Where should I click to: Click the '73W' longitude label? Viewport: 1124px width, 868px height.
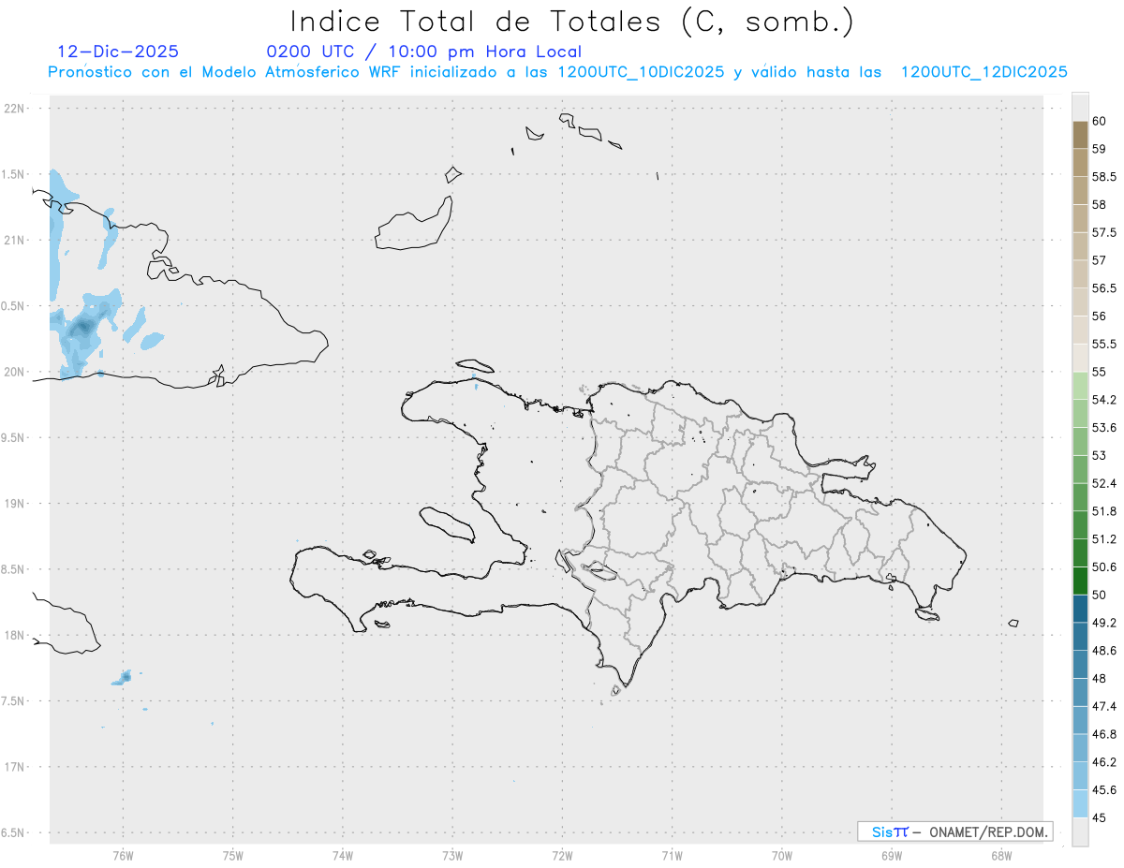452,856
